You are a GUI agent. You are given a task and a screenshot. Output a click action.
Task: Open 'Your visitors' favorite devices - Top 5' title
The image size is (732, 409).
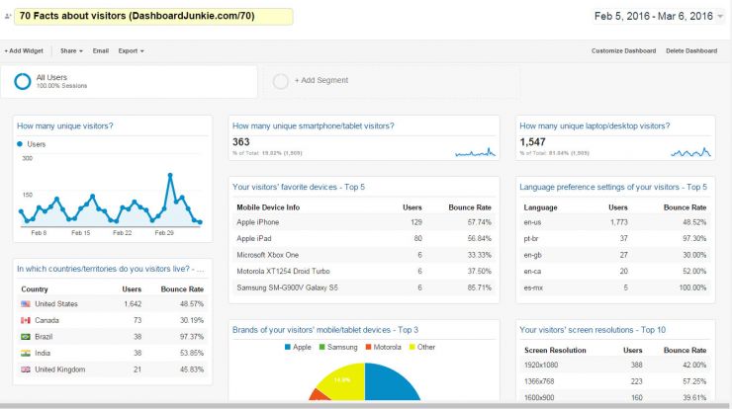[299, 187]
